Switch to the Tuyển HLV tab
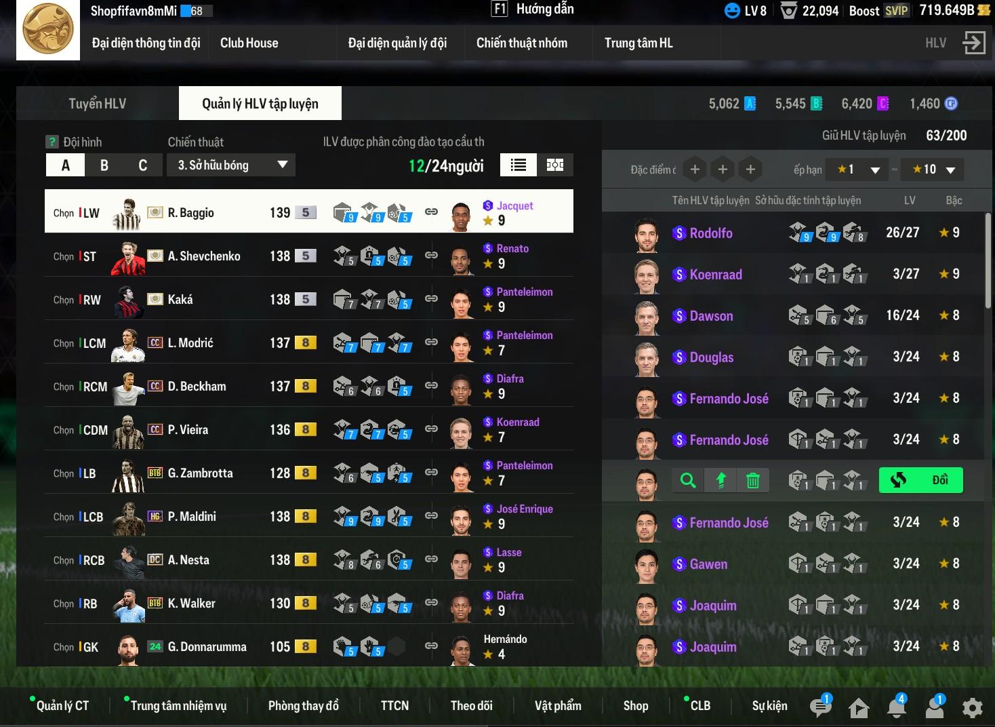This screenshot has height=727, width=995. [x=98, y=103]
